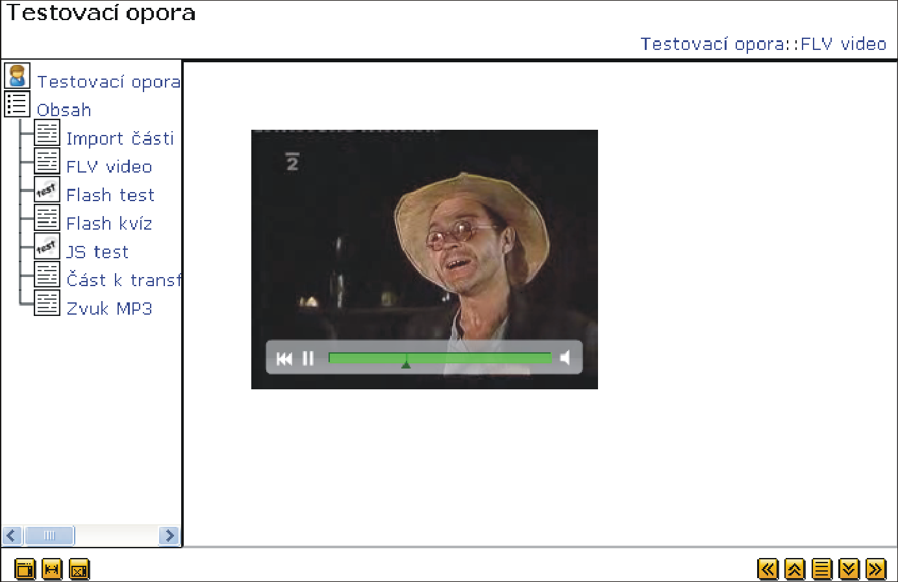Go to the next page with the double-down arrow
The height and width of the screenshot is (582, 898).
point(849,569)
